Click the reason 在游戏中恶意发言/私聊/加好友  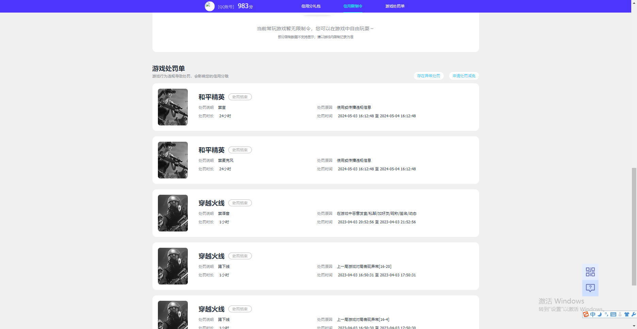(377, 213)
